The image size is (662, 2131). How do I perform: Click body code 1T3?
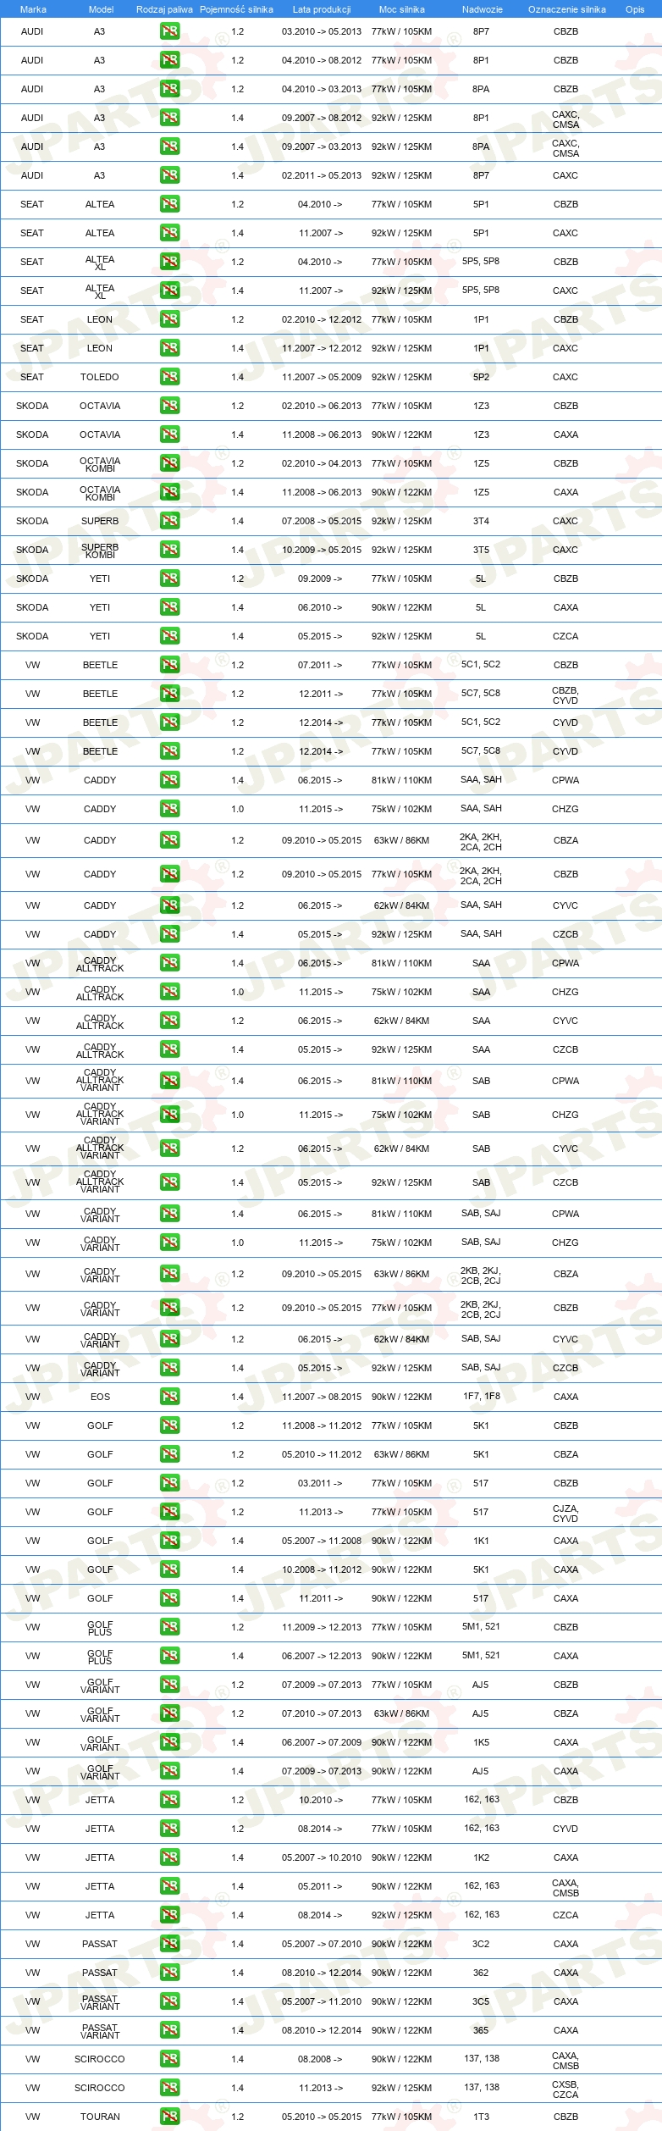481,2117
